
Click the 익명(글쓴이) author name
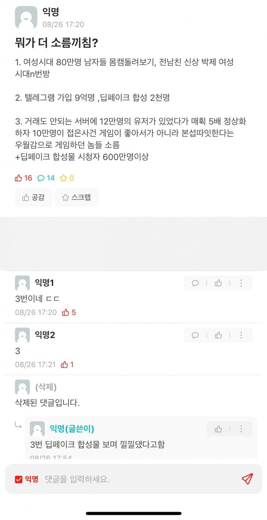[x=72, y=429]
